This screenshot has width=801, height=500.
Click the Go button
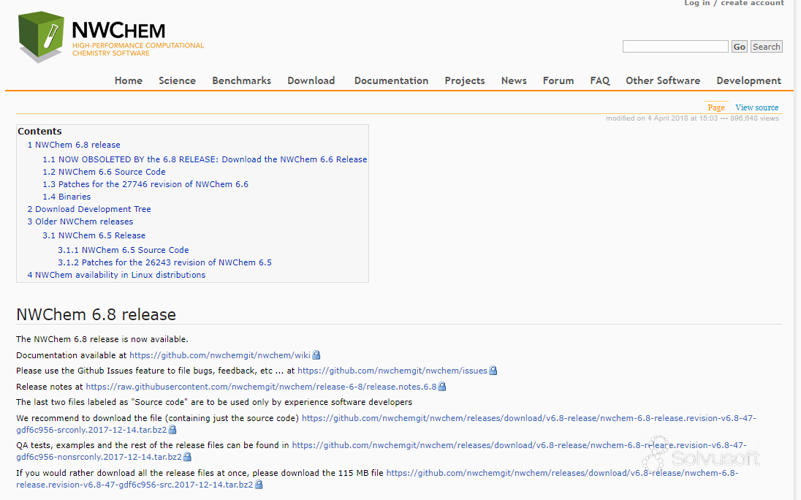click(x=739, y=47)
